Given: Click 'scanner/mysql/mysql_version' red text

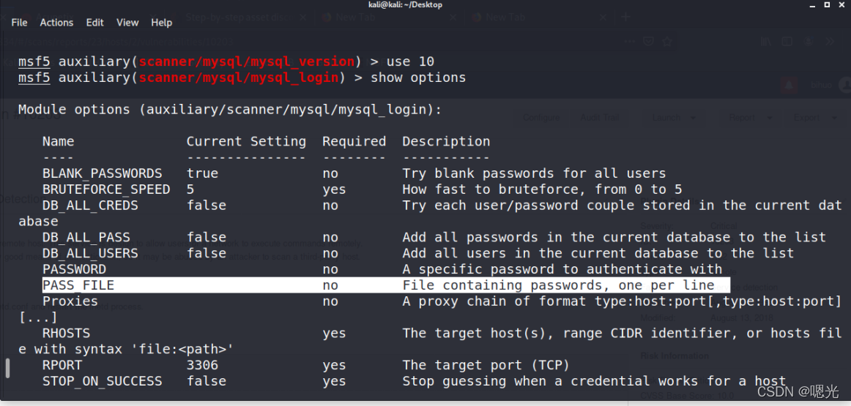Looking at the screenshot, I should [246, 61].
